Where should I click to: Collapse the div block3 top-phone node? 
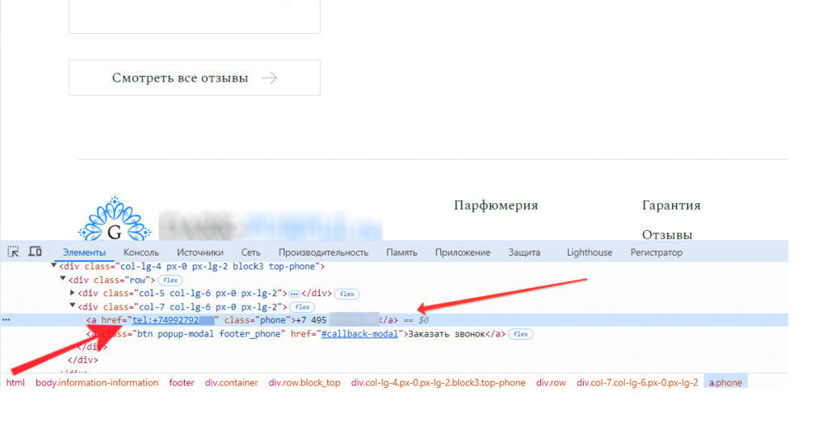(x=54, y=266)
